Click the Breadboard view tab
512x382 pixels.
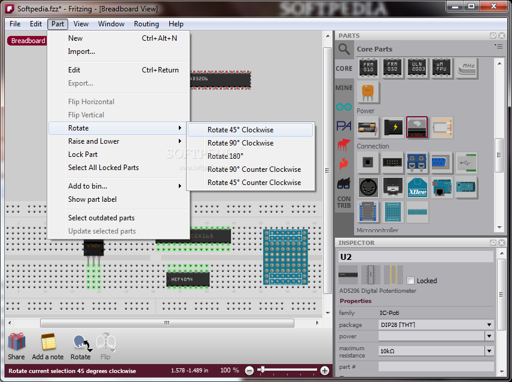[x=28, y=41]
